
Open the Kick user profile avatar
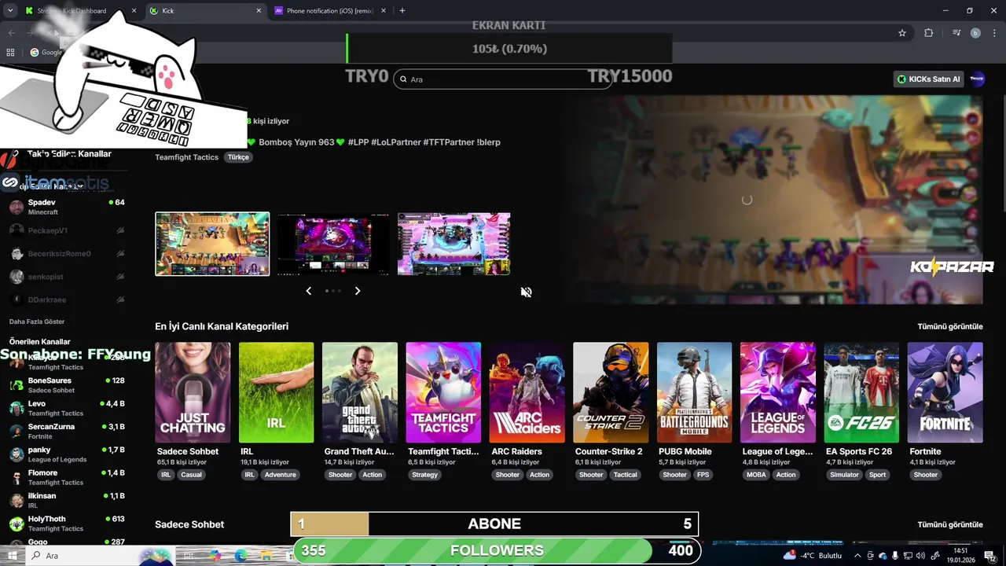(x=977, y=79)
